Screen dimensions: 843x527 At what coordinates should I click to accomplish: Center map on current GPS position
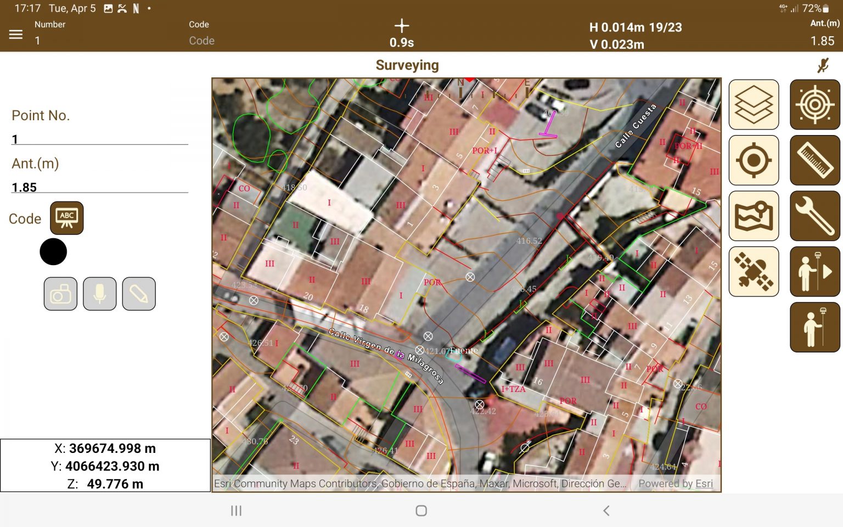point(754,160)
